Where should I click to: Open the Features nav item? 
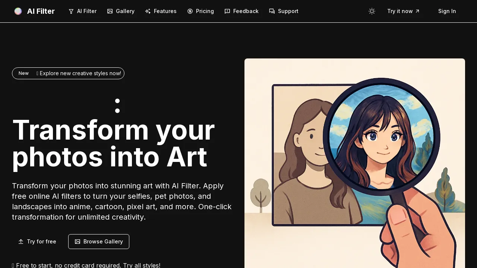(161, 11)
